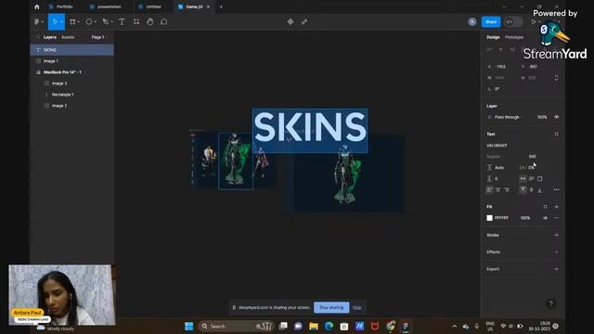Set text align right

pos(507,189)
